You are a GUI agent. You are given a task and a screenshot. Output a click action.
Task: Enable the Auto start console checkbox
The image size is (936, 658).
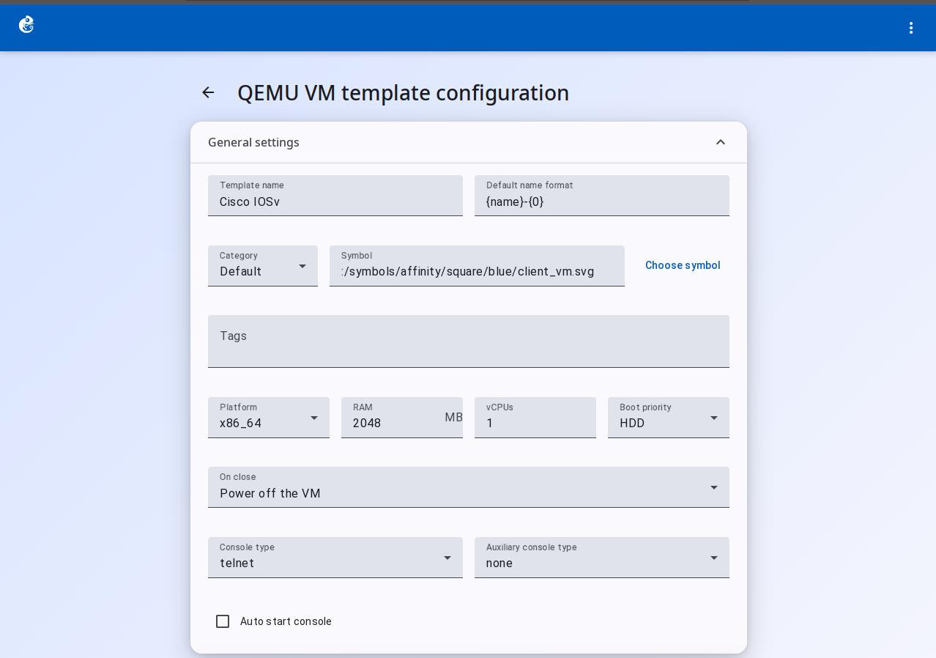pyautogui.click(x=223, y=621)
